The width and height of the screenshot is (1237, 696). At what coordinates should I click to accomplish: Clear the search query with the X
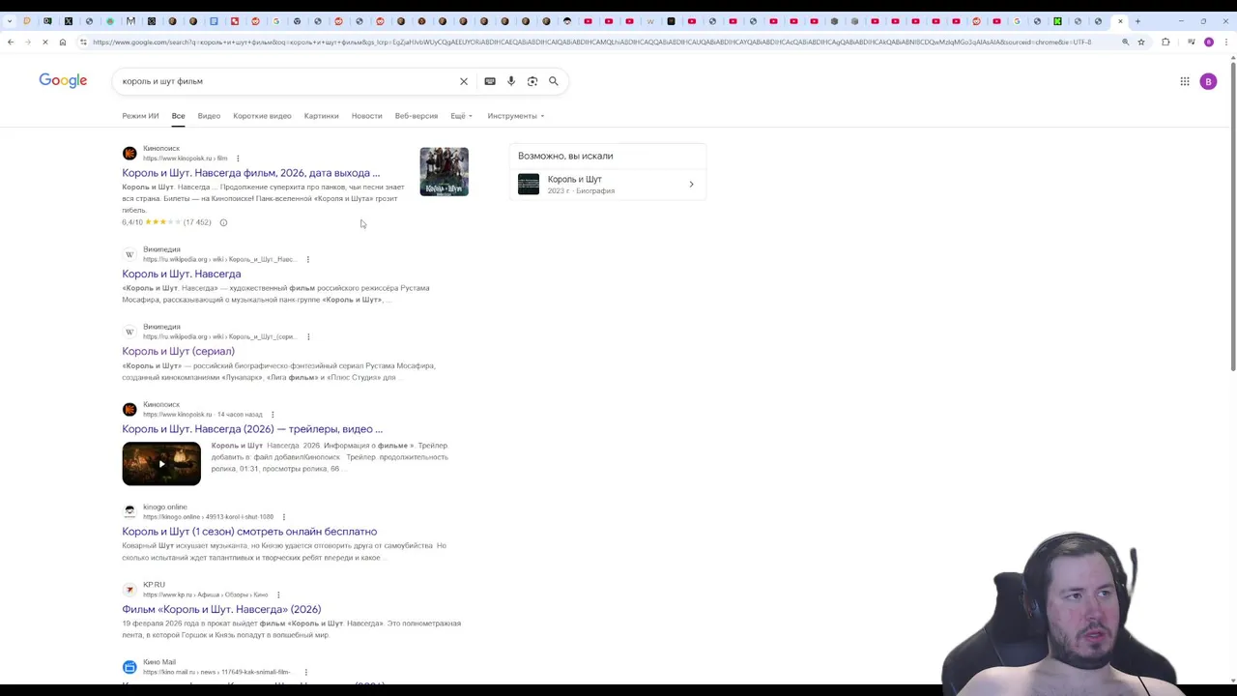click(x=464, y=81)
